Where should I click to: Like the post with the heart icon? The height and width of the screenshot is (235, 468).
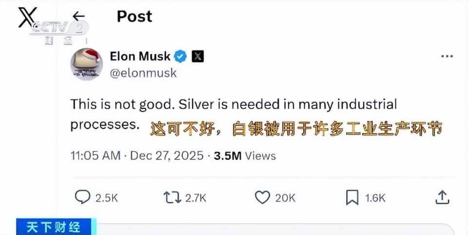tap(263, 197)
